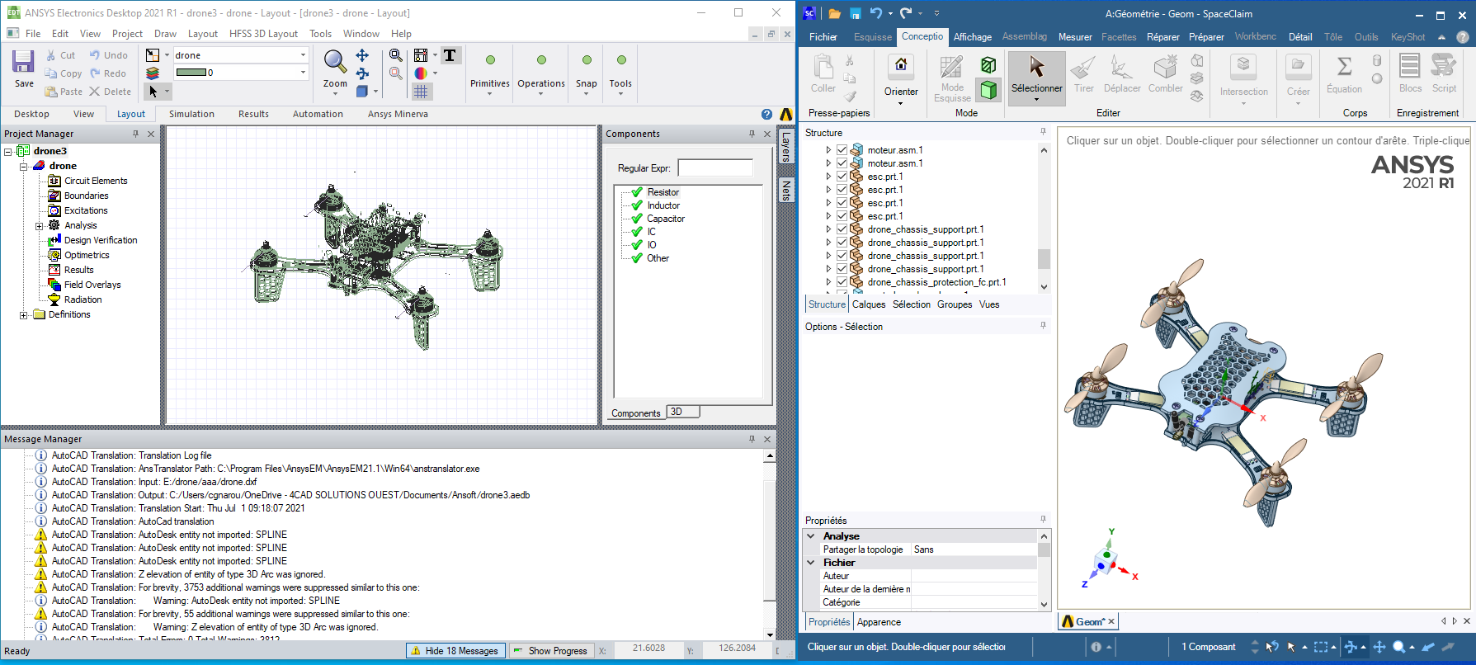1476x665 pixels.
Task: Click the Équation sigma icon
Action: (x=1344, y=74)
